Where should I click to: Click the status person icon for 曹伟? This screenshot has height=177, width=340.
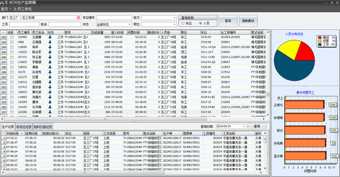pos(50,102)
